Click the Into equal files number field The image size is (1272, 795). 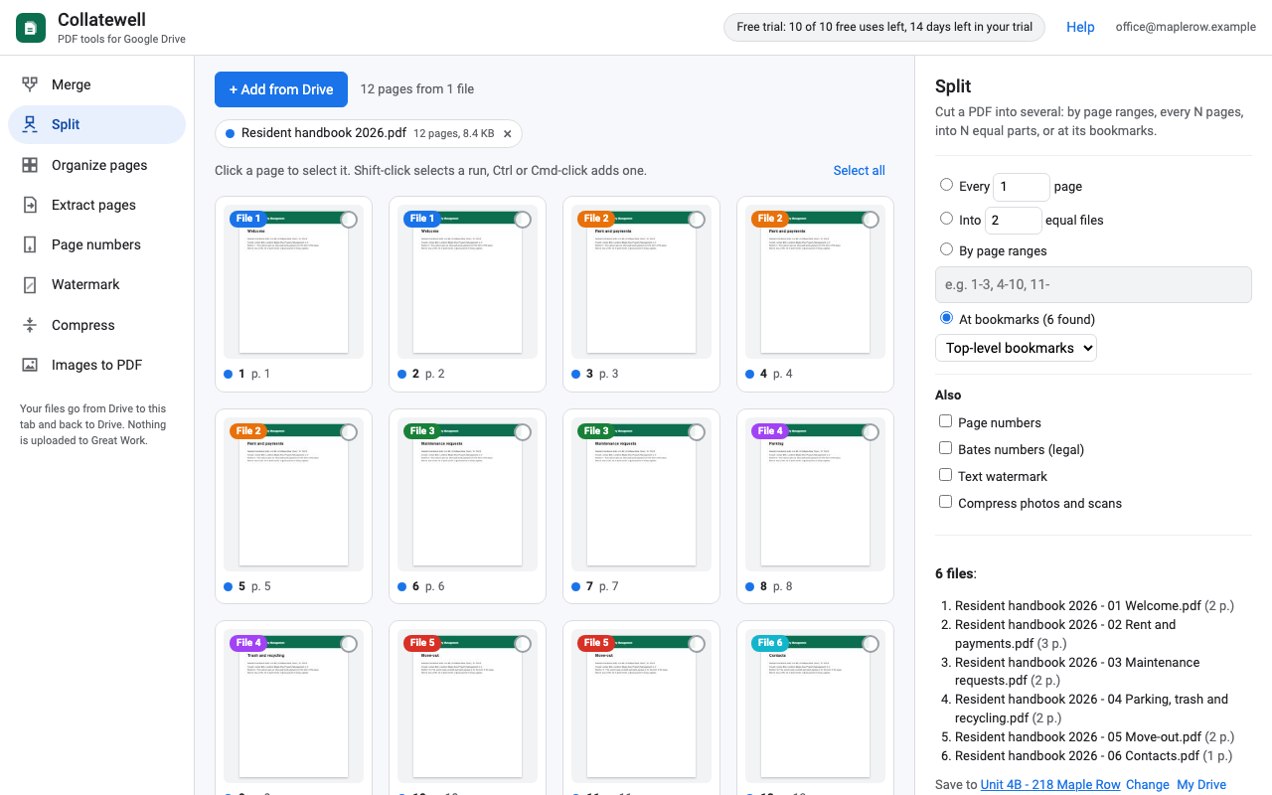point(1014,221)
